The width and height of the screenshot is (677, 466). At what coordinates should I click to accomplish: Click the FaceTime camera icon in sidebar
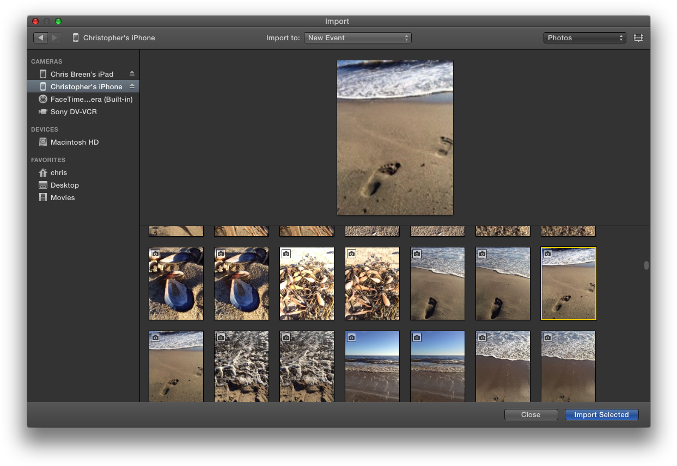(43, 99)
